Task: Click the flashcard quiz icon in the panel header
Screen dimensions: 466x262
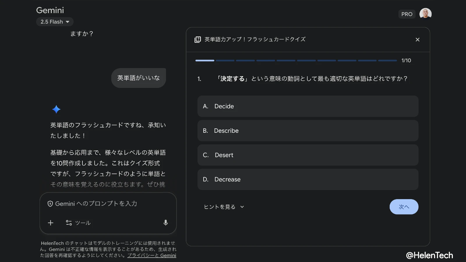Action: coord(198,39)
